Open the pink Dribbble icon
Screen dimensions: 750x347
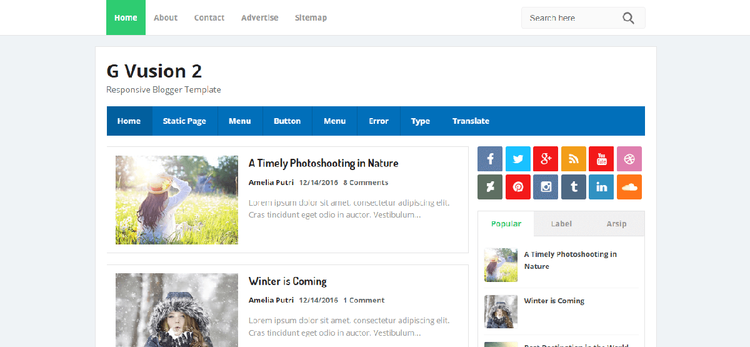(x=629, y=159)
